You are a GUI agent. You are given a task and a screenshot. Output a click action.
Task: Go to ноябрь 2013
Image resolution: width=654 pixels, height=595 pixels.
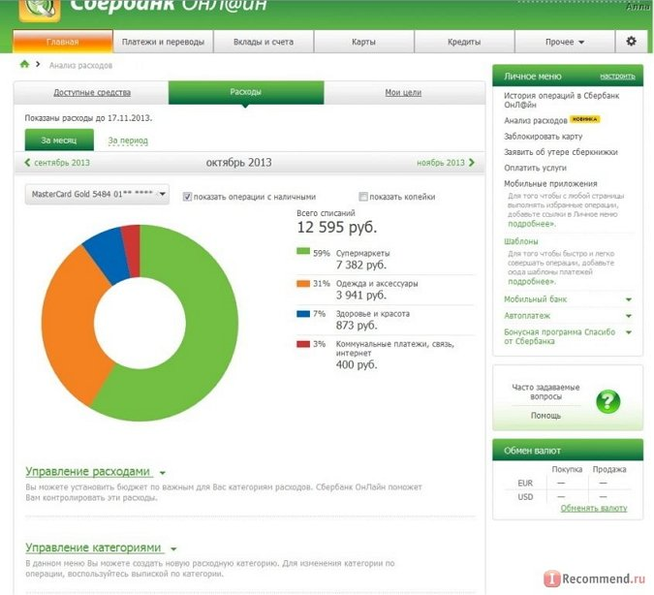click(x=441, y=162)
